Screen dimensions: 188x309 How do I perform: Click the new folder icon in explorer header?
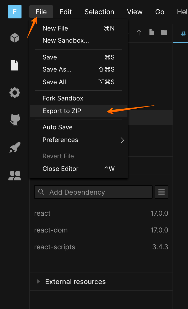[164, 32]
